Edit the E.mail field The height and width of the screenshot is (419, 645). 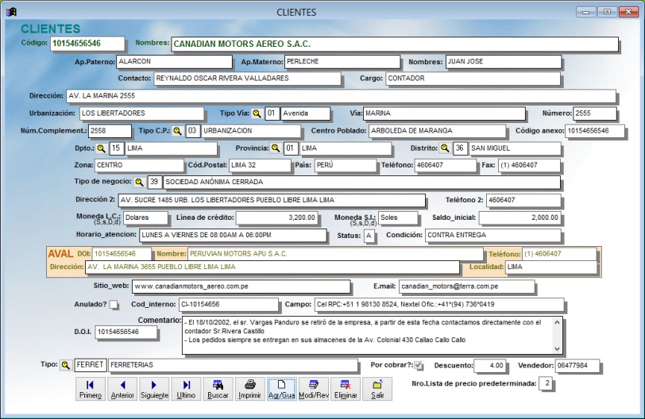pos(466,286)
